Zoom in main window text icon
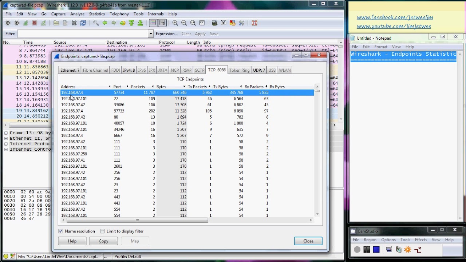Image resolution: width=466 pixels, height=262 pixels. (175, 23)
